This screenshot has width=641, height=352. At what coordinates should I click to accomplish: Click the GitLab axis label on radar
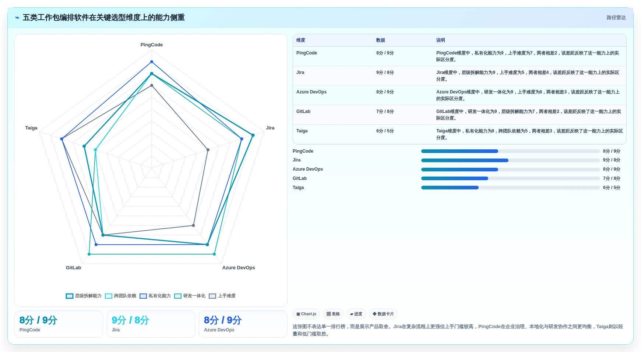click(x=73, y=268)
